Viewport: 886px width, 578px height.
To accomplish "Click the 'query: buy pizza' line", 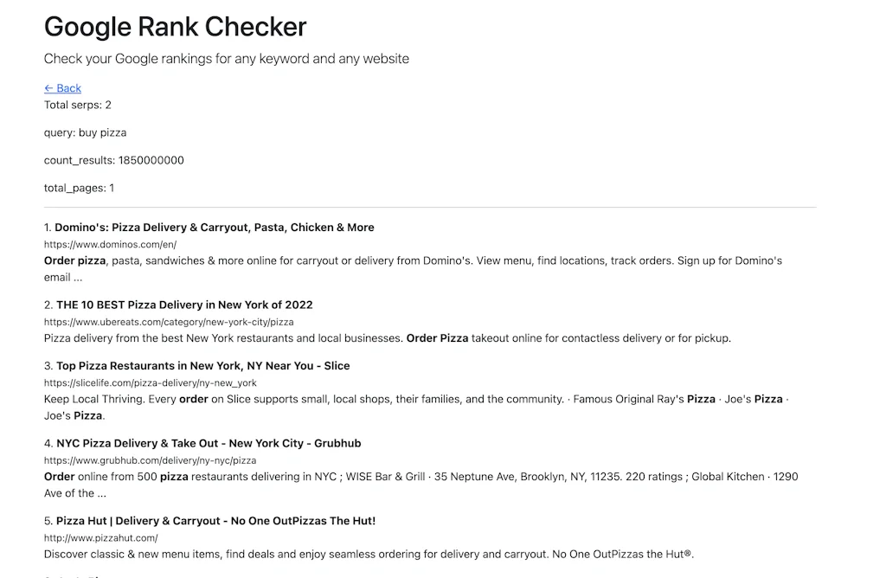I will [85, 132].
